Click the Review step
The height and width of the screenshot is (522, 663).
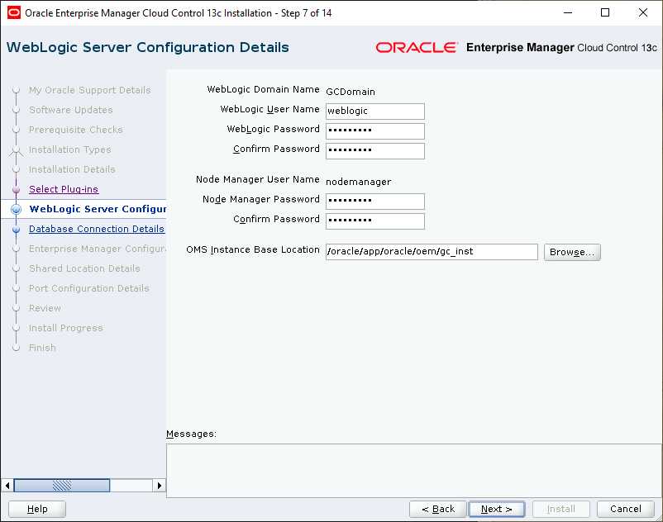pyautogui.click(x=45, y=308)
